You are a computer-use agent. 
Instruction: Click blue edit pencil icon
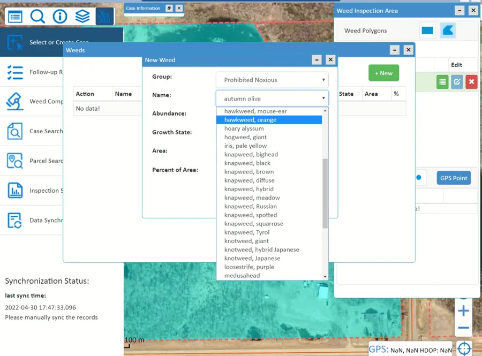click(457, 82)
